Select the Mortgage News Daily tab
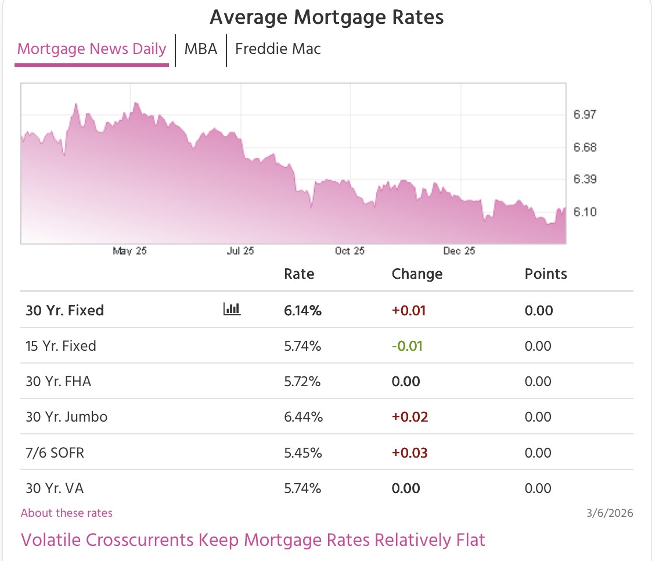The image size is (652, 561). click(x=91, y=49)
